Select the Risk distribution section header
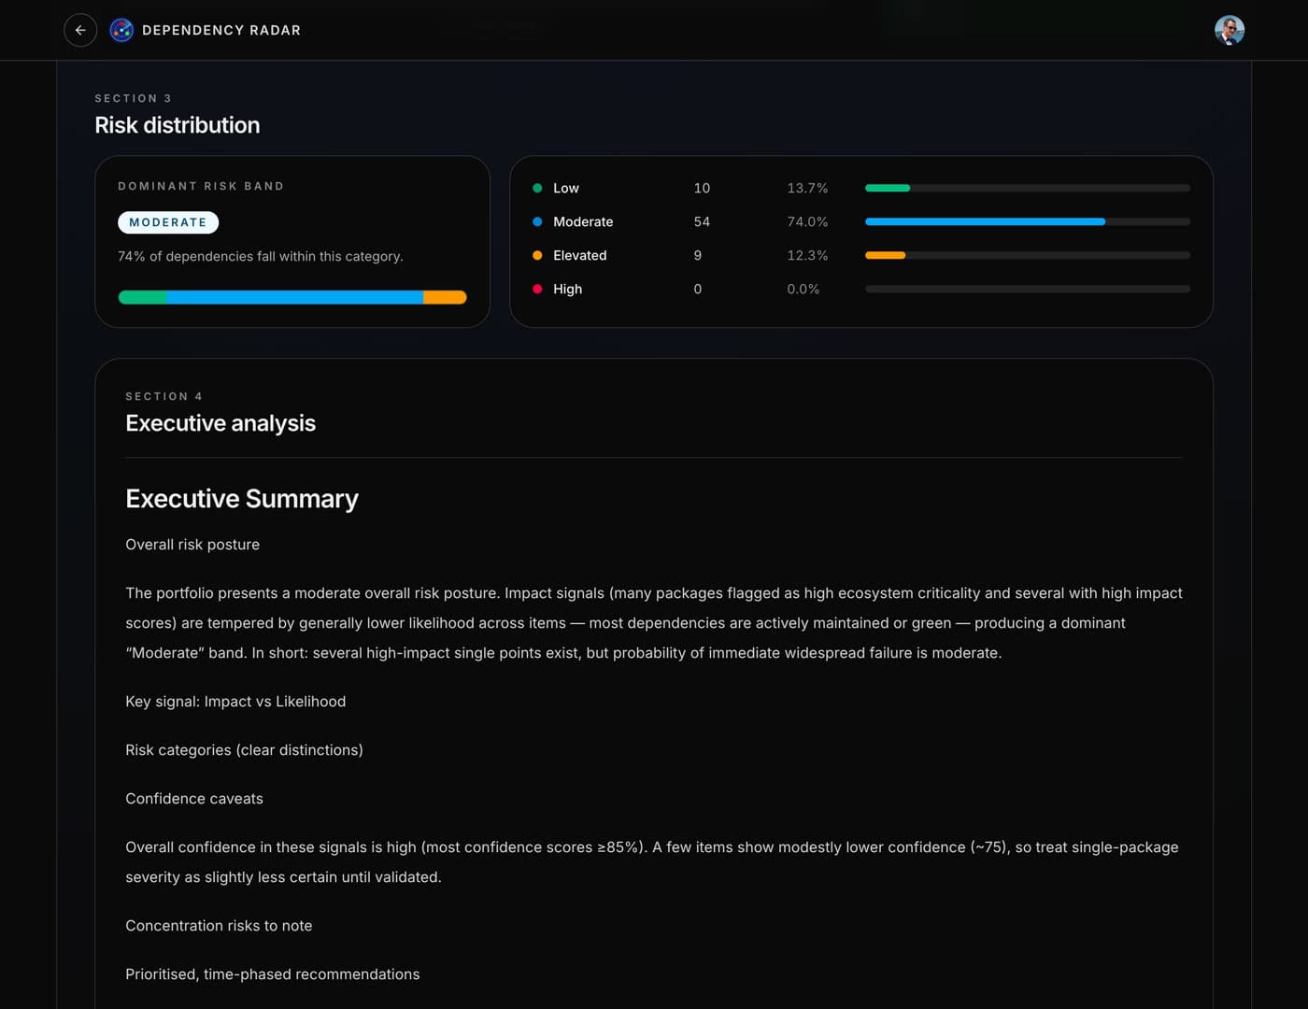This screenshot has height=1009, width=1308. point(178,124)
